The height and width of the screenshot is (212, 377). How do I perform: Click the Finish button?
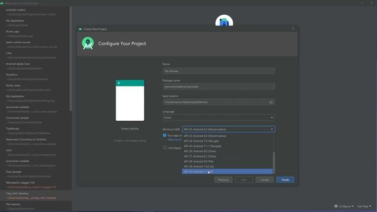[285, 180]
